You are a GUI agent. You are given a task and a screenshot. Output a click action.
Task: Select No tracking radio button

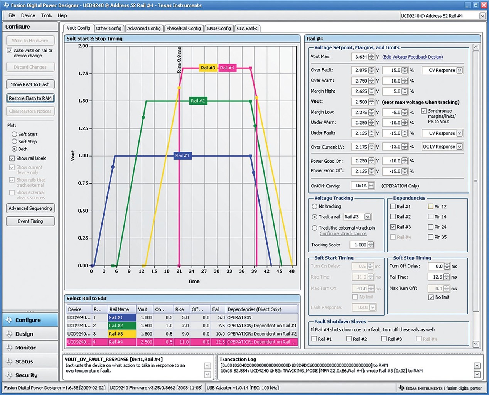(x=315, y=206)
